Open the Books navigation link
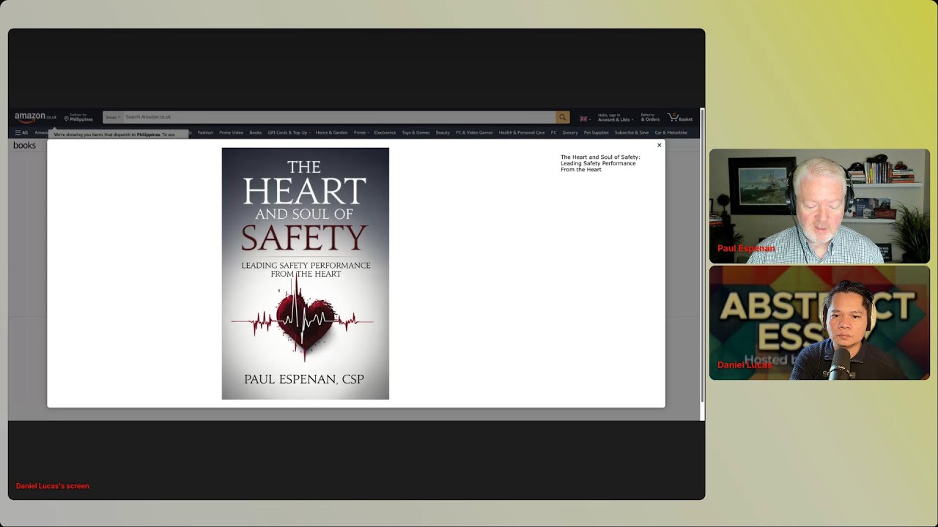The height and width of the screenshot is (527, 938). [x=255, y=132]
